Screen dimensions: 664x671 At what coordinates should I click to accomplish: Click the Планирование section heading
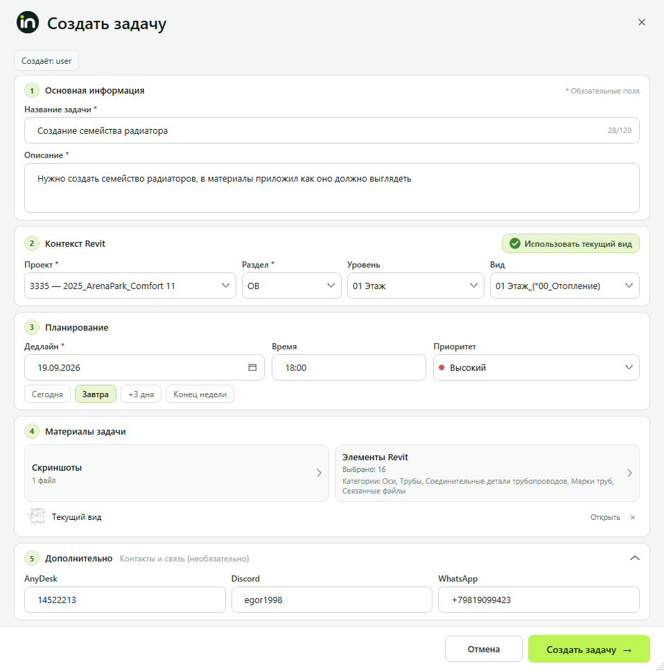point(76,327)
